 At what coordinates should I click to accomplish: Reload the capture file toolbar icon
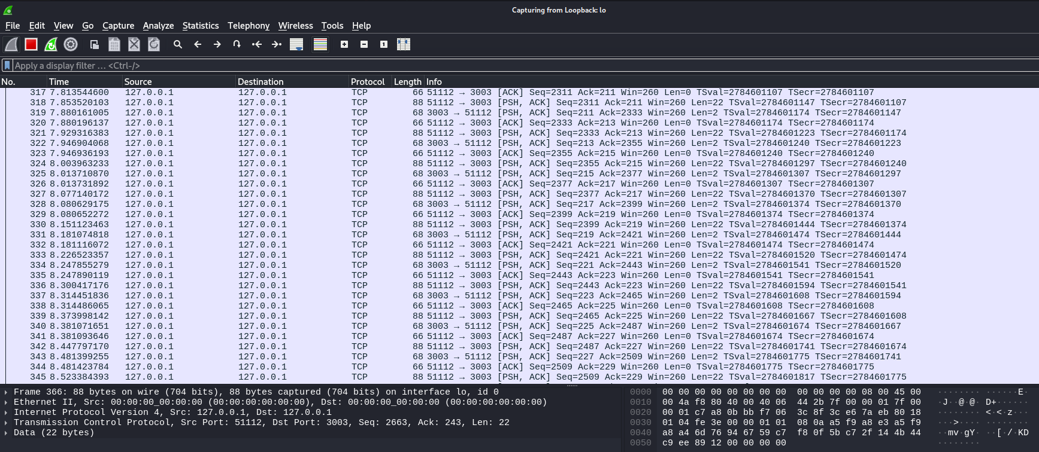(x=154, y=44)
